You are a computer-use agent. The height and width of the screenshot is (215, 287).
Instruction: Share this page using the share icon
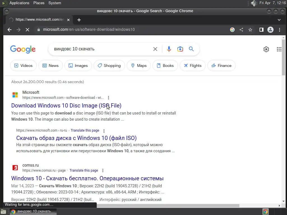pyautogui.click(x=241, y=30)
